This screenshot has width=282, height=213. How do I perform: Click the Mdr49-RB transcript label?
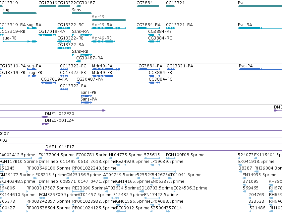[x=102, y=38]
